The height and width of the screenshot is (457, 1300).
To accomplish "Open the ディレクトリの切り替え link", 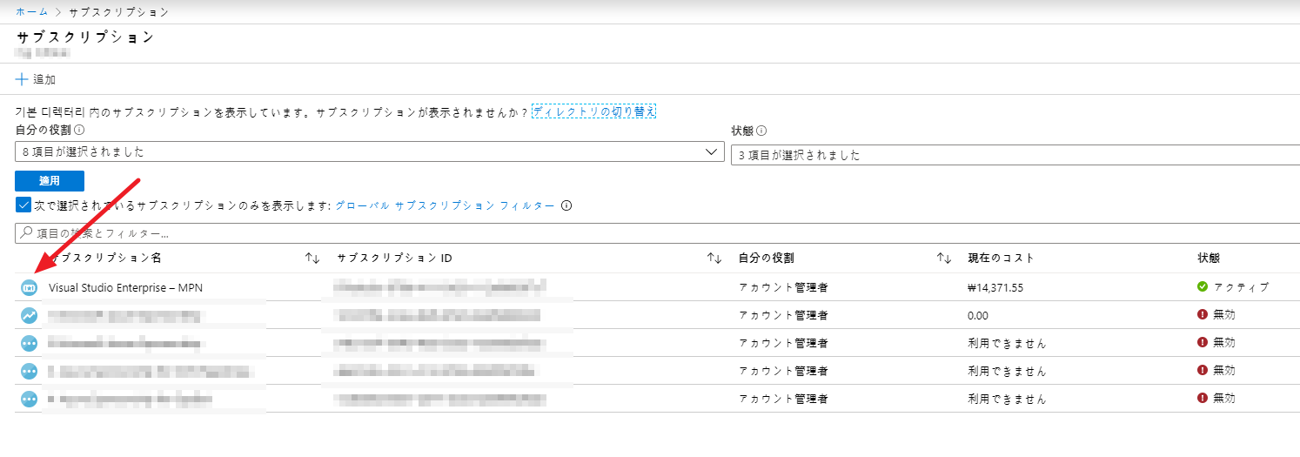I will pos(593,111).
